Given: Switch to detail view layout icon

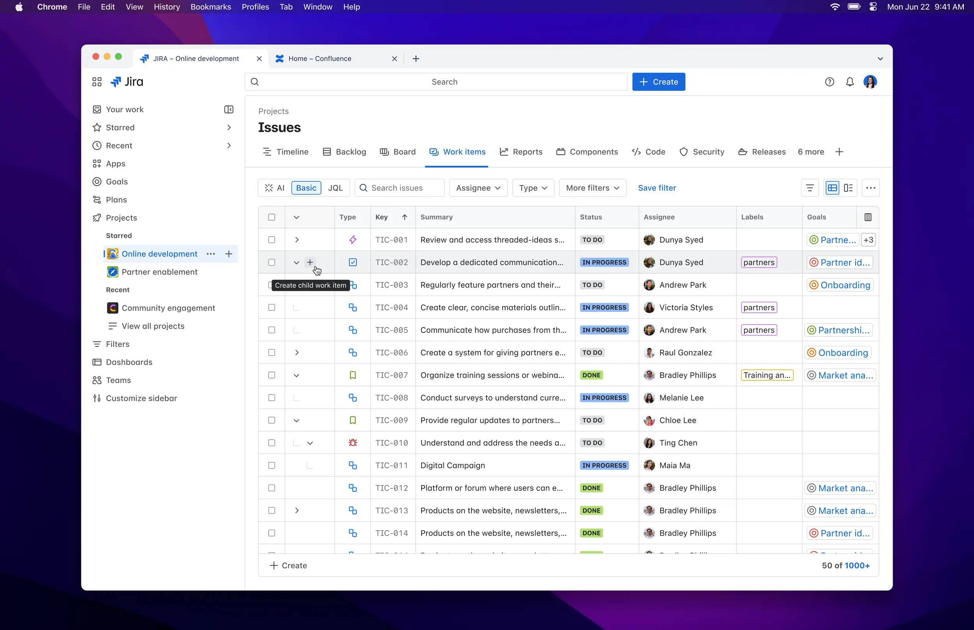Looking at the screenshot, I should pyautogui.click(x=849, y=188).
